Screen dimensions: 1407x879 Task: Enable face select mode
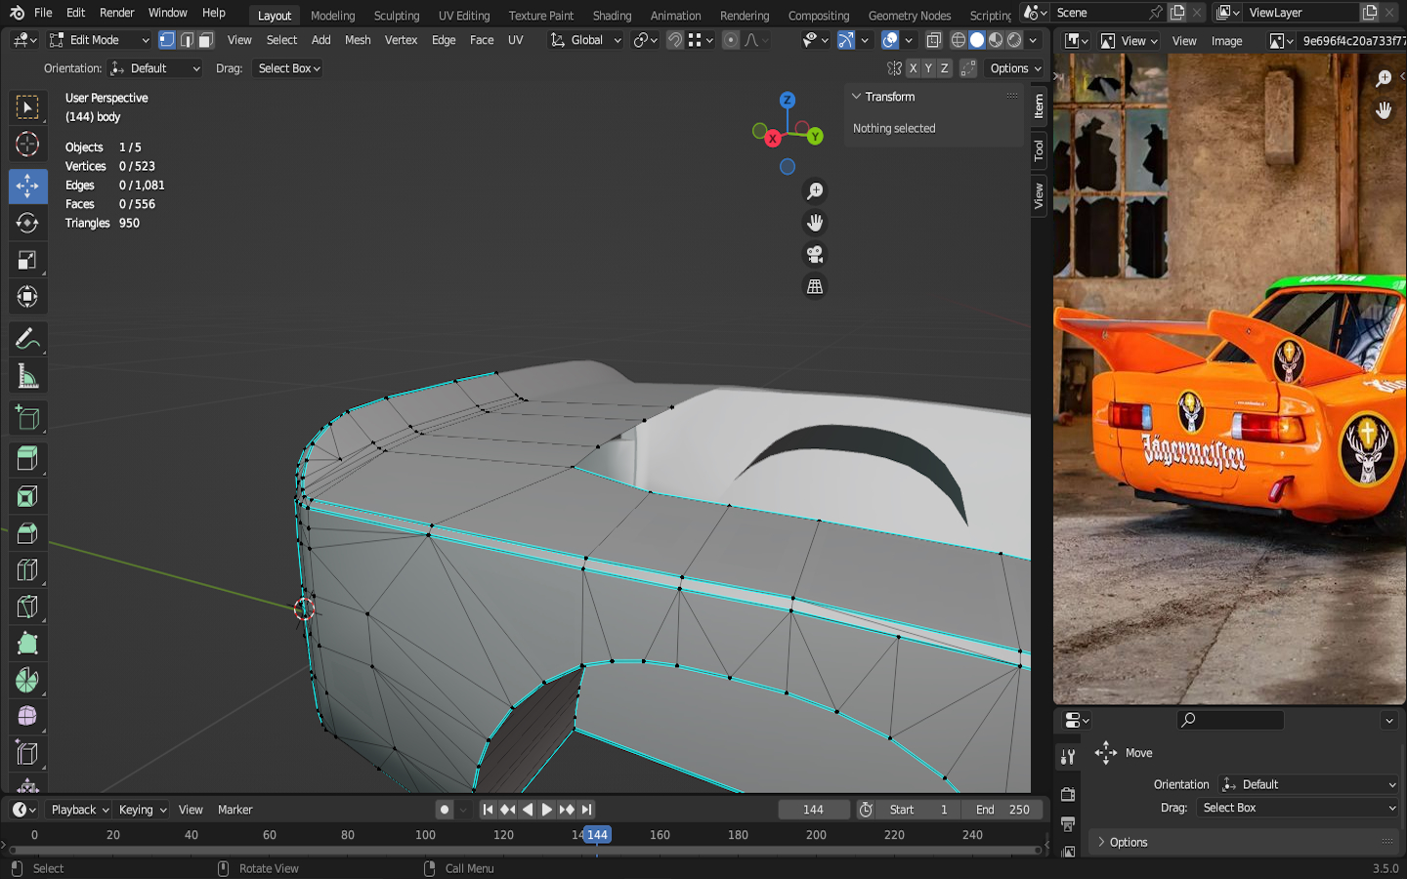[205, 40]
